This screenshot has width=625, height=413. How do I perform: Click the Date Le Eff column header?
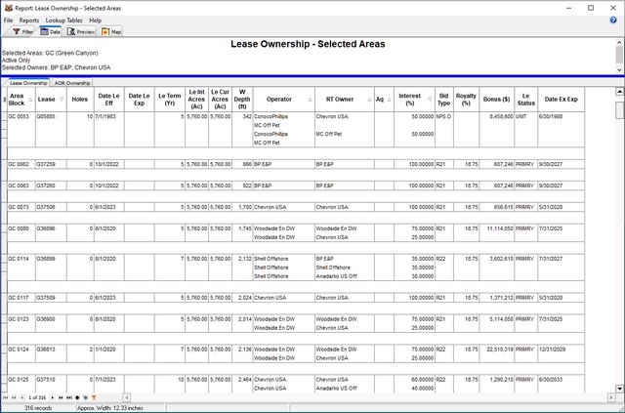point(108,100)
